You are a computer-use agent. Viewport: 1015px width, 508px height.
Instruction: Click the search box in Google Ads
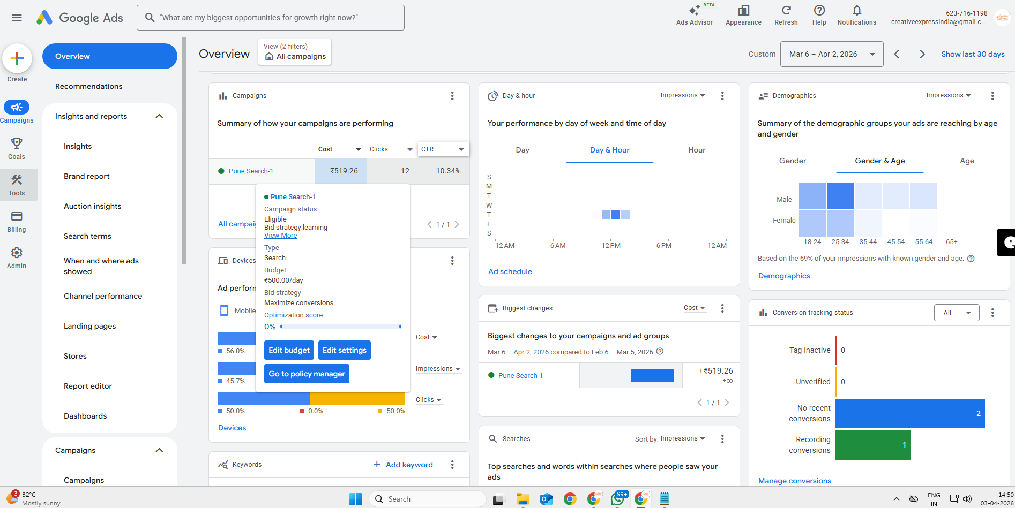click(x=271, y=18)
